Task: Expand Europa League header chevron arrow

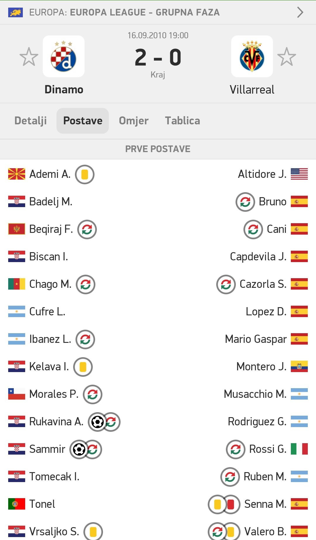Action: click(300, 12)
